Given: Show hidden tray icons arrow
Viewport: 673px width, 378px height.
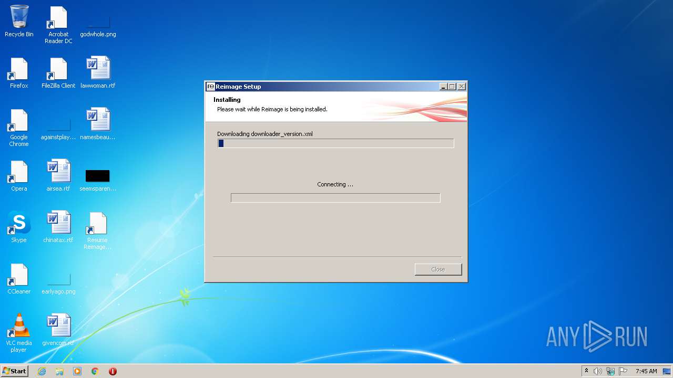Looking at the screenshot, I should pos(586,371).
